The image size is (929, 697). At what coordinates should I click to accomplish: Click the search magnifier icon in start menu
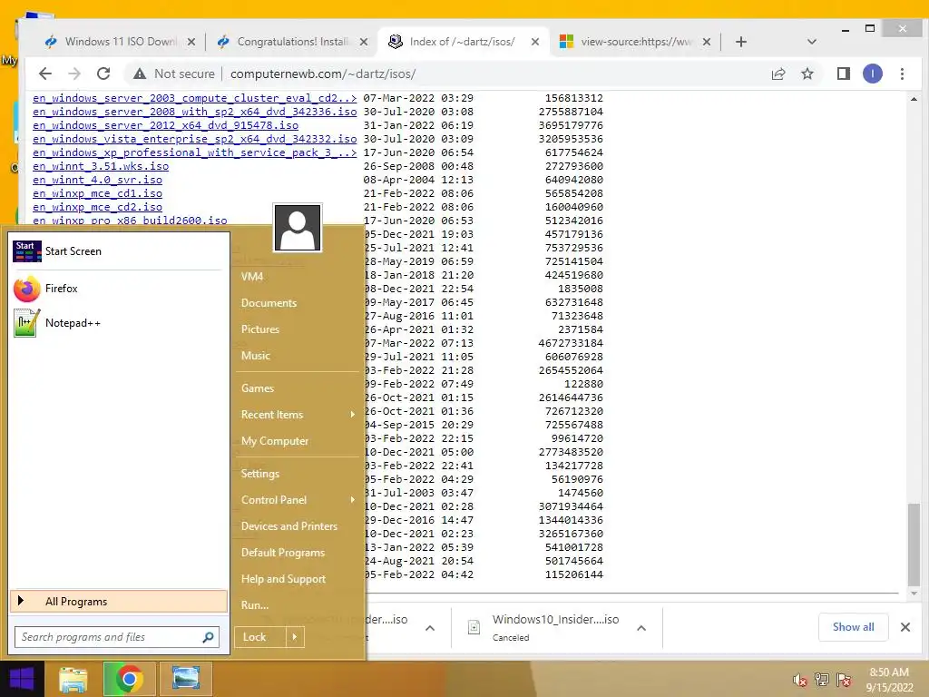208,637
